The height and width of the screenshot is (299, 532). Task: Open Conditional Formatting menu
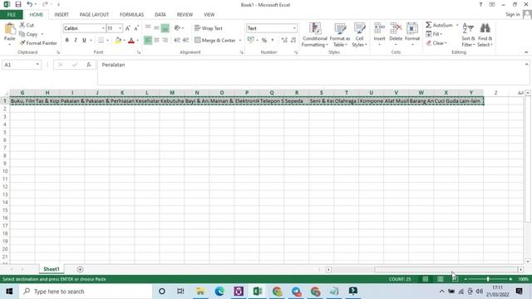coord(315,35)
